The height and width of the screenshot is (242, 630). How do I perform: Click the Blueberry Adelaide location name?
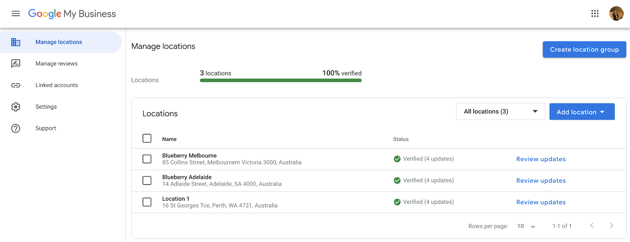tap(187, 177)
